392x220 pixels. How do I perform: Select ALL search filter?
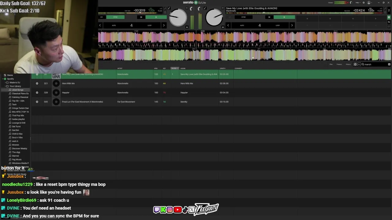point(359,64)
